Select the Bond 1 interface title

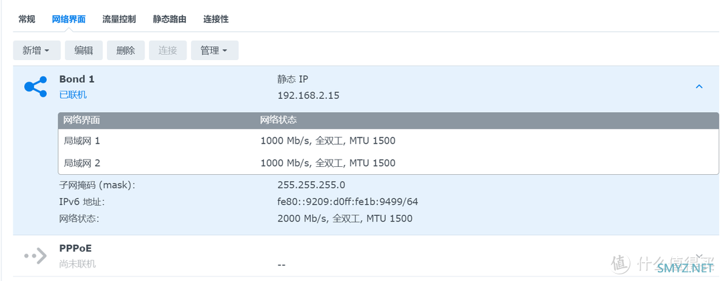pyautogui.click(x=77, y=79)
